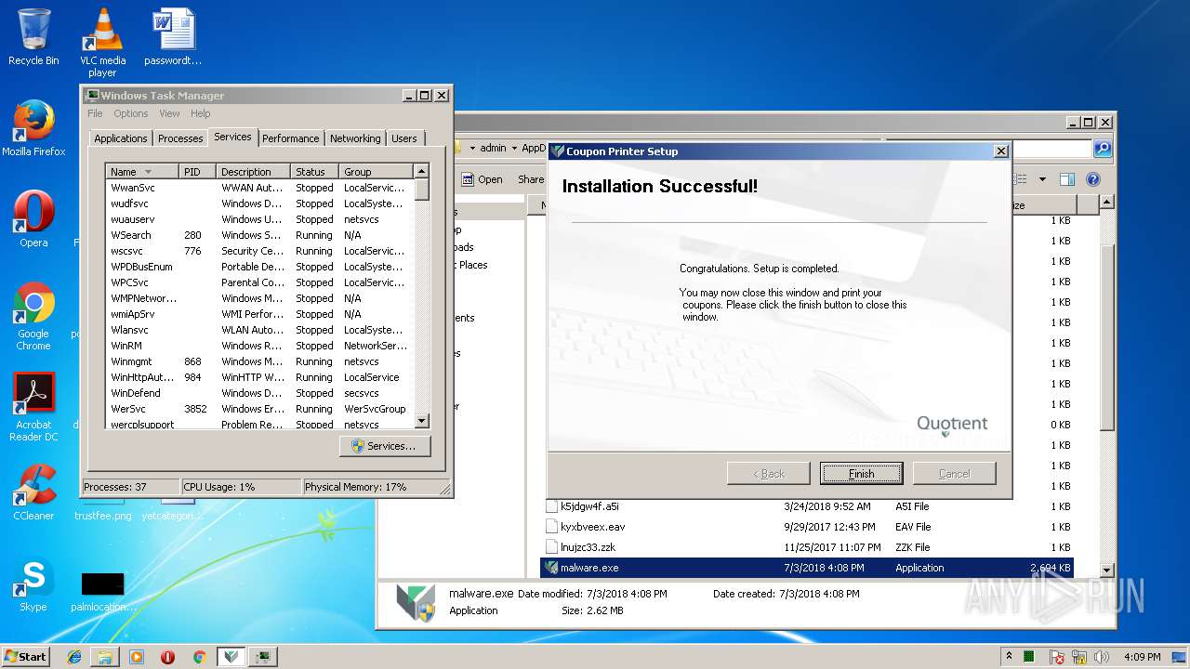Switch to the Applications tab
The image size is (1190, 669).
(120, 138)
